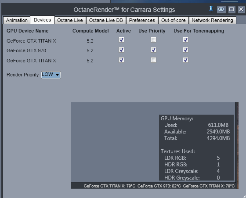Uncheck Use For Tonemapping for GTX 970

[x=185, y=50]
